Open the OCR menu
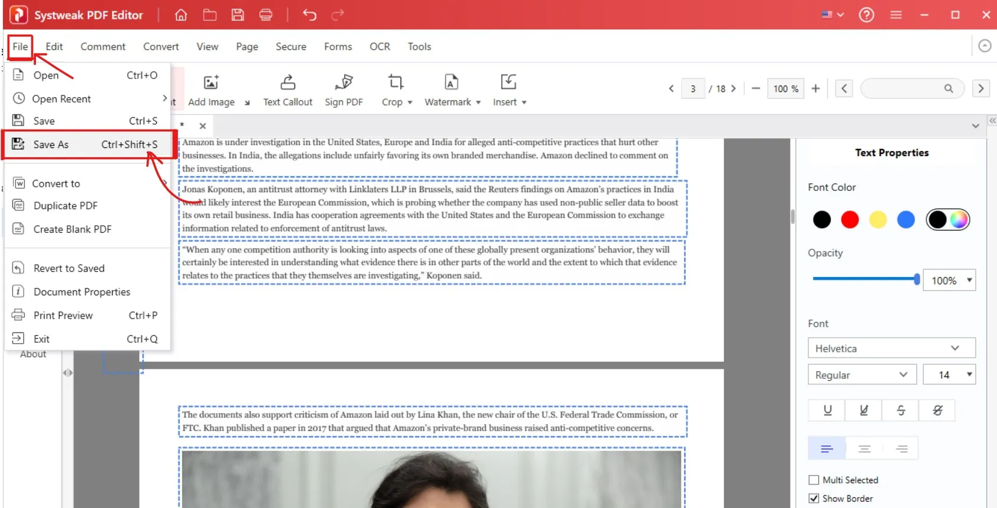Viewport: 997px width, 508px height. click(380, 47)
